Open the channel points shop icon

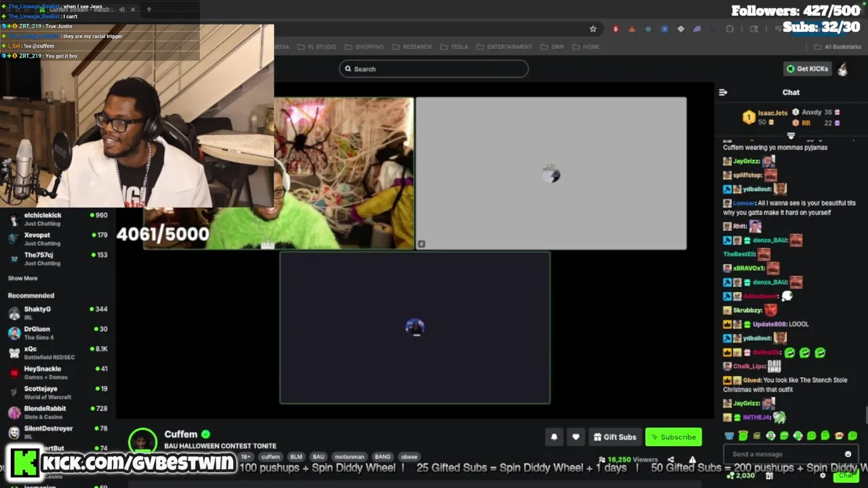point(769,476)
